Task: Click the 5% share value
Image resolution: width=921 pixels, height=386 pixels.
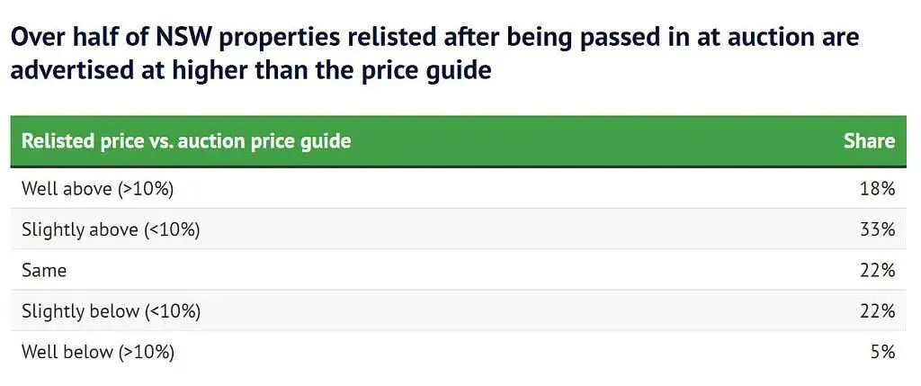Action: 883,352
